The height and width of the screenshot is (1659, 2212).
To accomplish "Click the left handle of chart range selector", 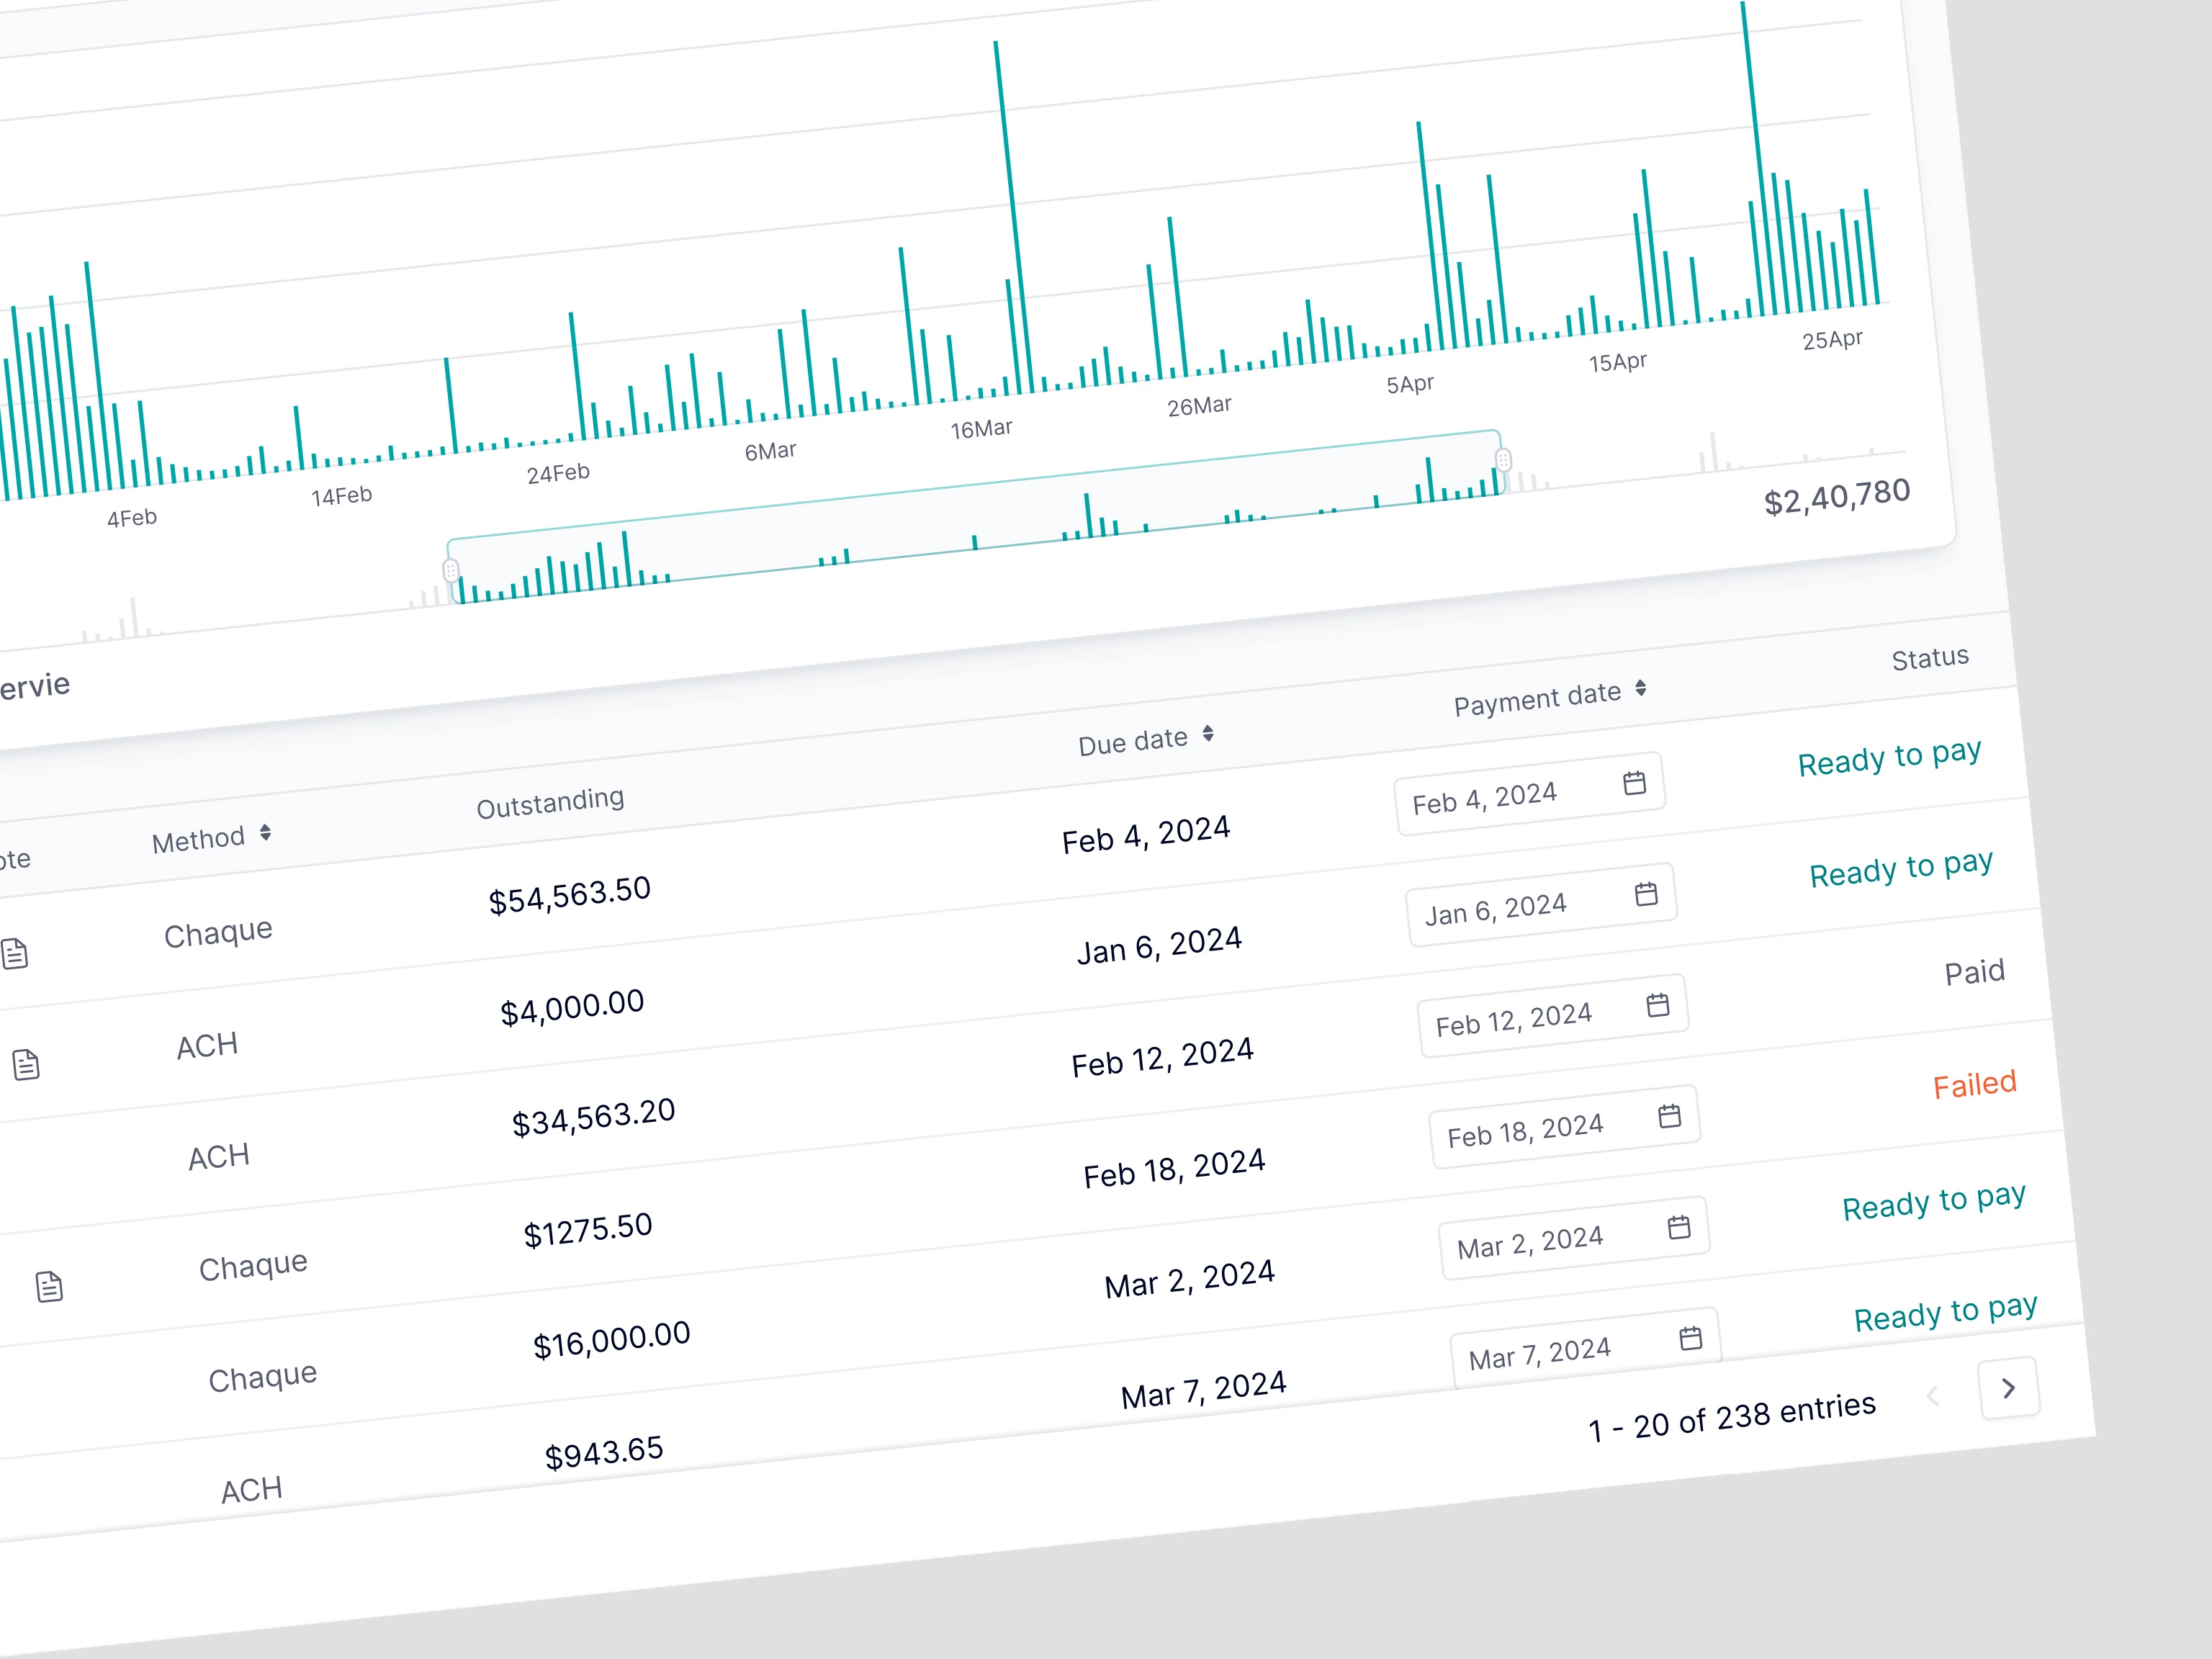I will (x=451, y=570).
